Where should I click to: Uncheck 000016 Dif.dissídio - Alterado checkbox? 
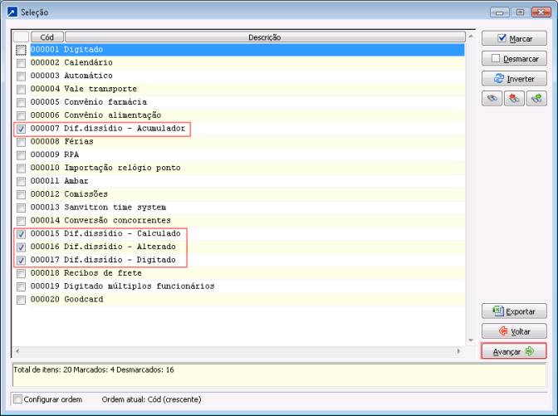pos(21,247)
